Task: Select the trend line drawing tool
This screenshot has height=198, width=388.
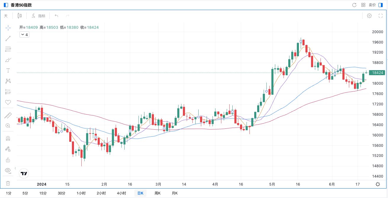Action: [x=8, y=38]
